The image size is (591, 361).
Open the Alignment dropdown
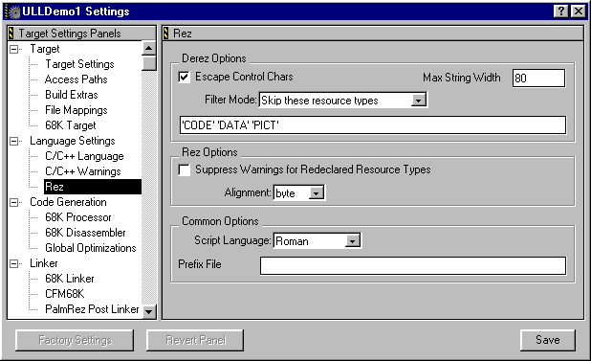click(x=317, y=193)
